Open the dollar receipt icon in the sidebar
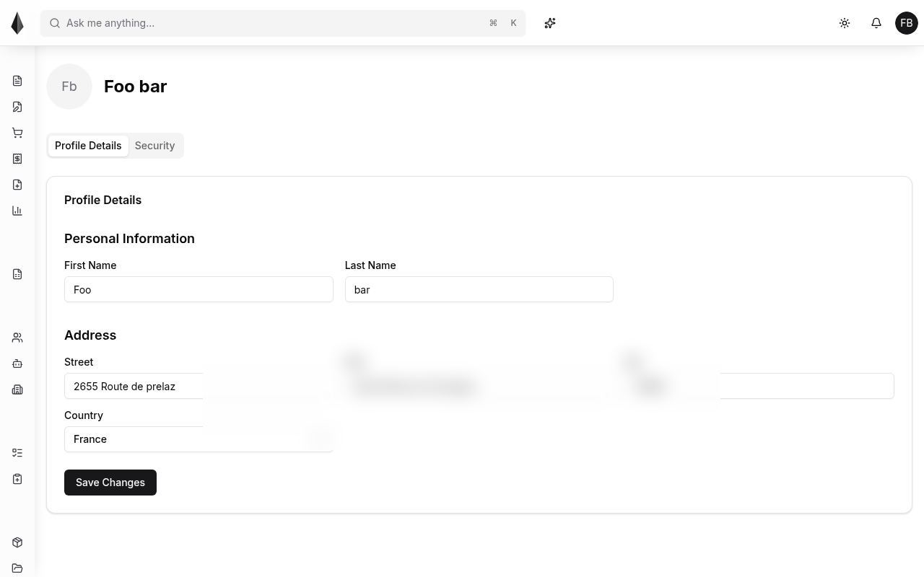Viewport: 924px width, 577px height. (x=17, y=159)
